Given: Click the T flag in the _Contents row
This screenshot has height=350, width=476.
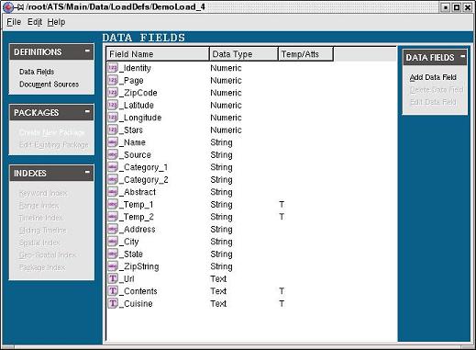Looking at the screenshot, I should tap(282, 291).
